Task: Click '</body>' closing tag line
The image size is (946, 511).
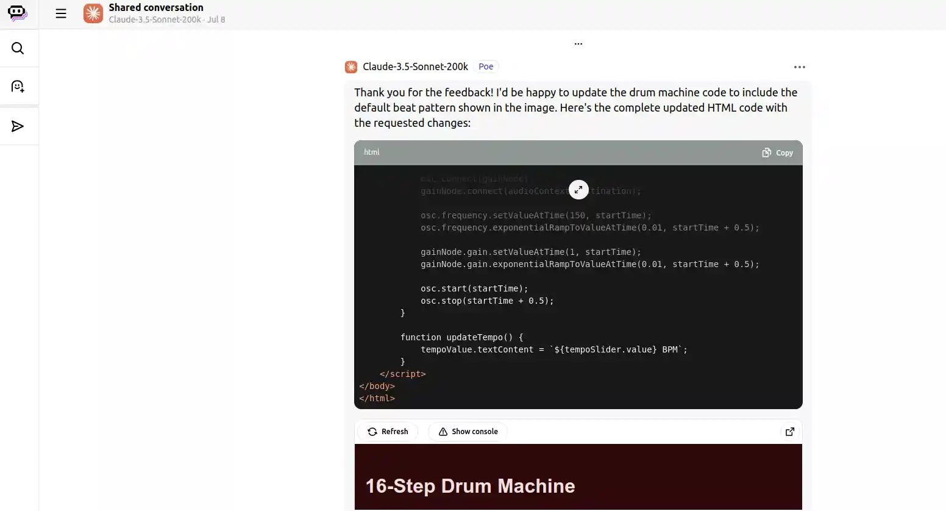Action: (377, 386)
